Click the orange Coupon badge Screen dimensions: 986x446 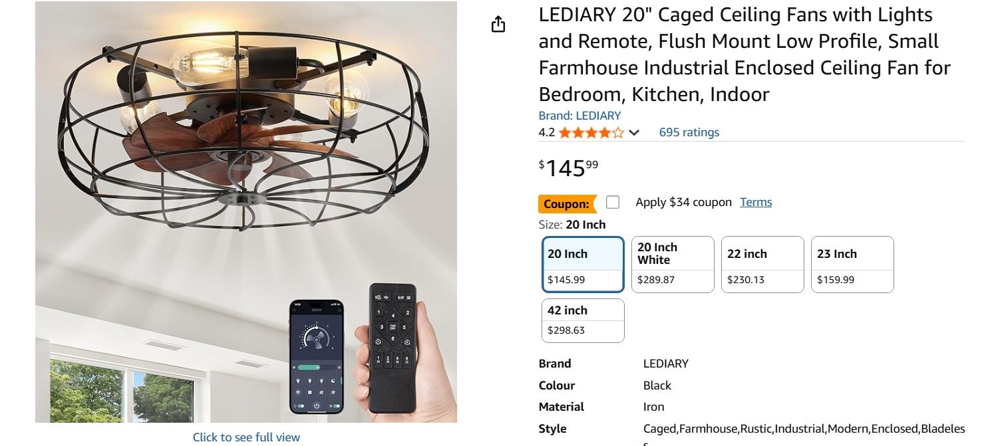point(566,203)
